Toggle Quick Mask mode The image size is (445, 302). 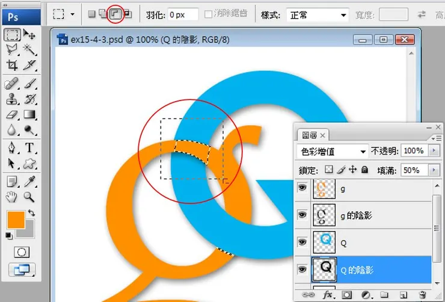[22, 252]
